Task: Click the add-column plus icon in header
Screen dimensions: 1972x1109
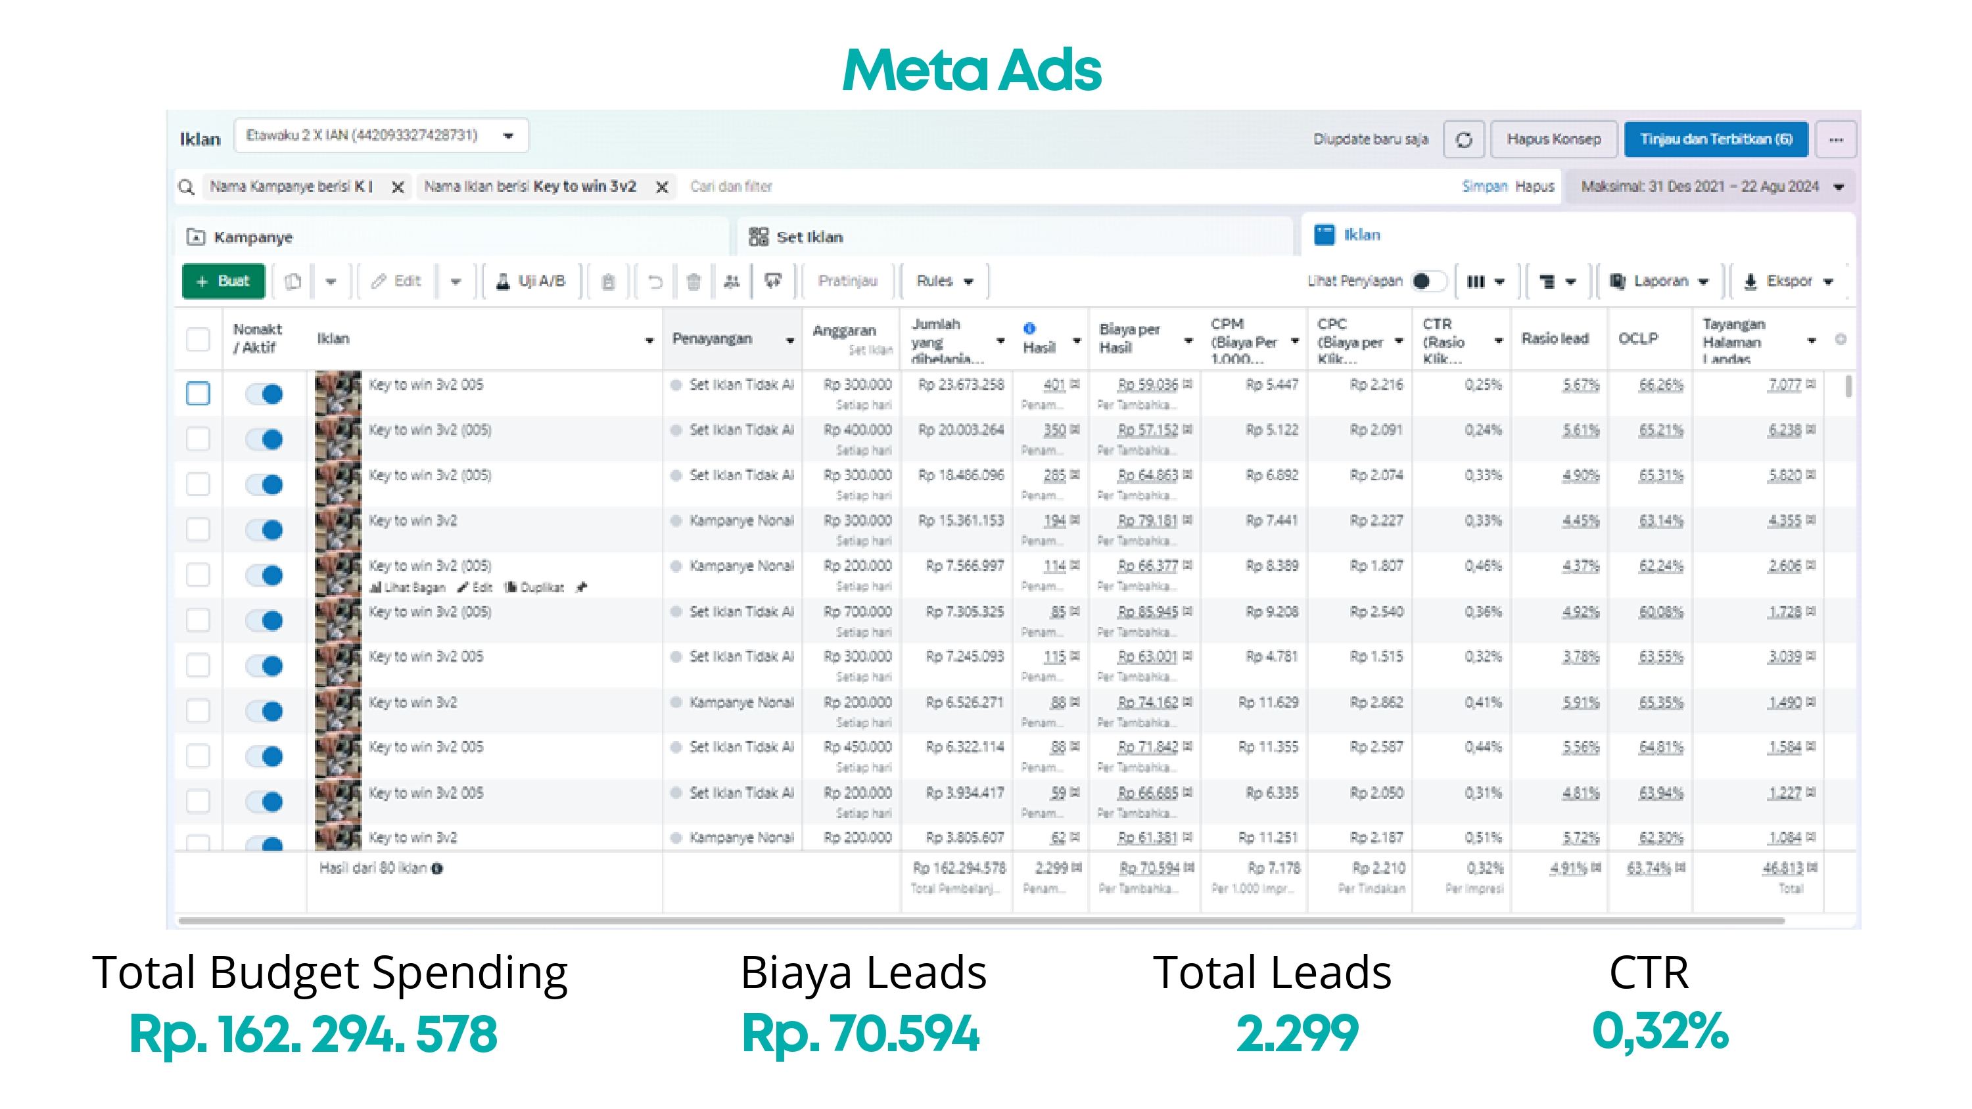Action: pos(1841,339)
